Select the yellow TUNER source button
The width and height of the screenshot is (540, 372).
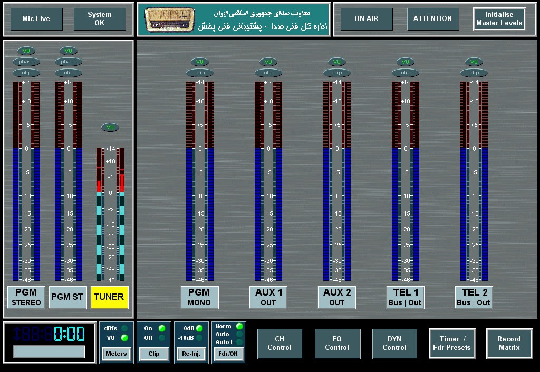[109, 297]
